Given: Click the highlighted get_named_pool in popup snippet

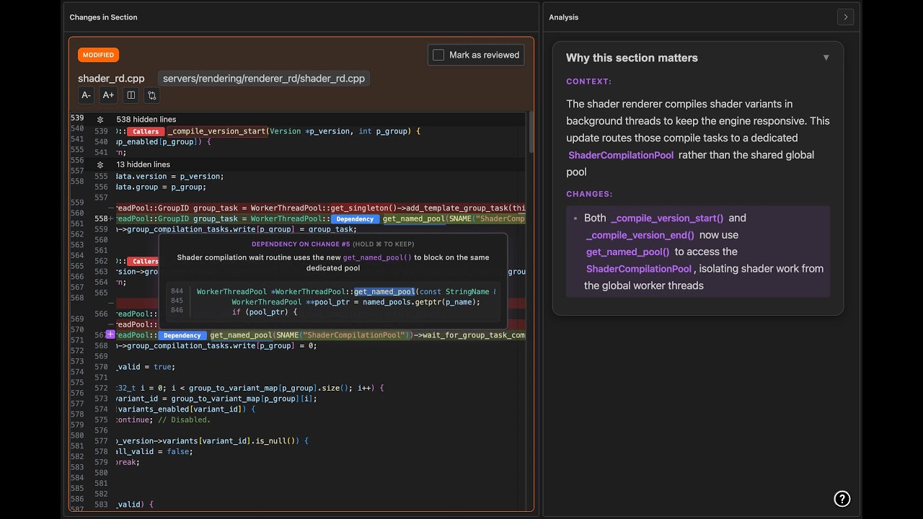Looking at the screenshot, I should click(384, 292).
